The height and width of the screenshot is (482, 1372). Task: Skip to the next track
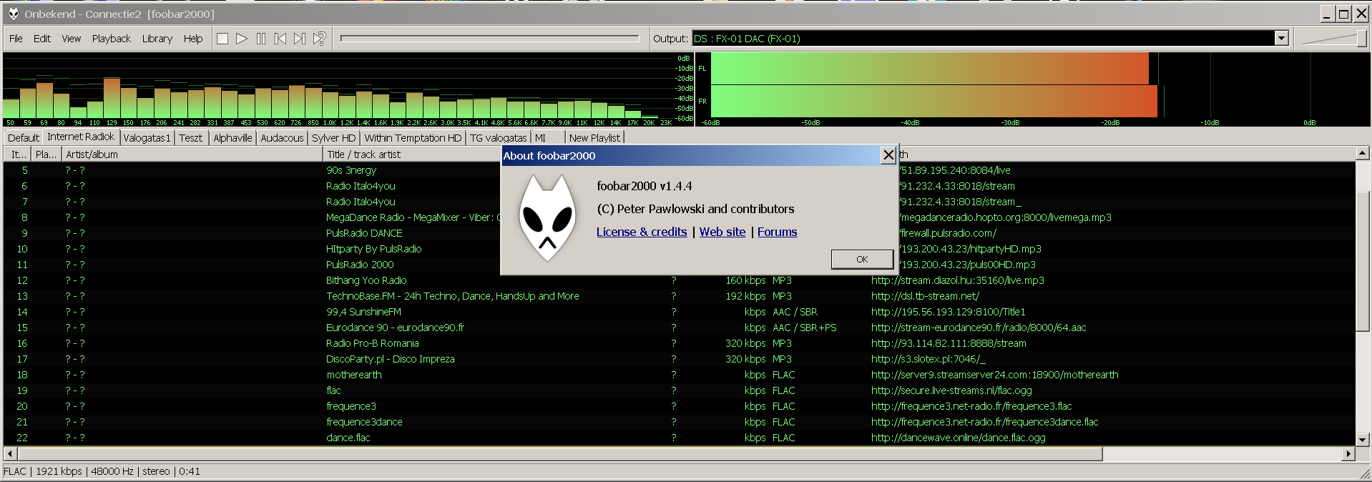300,39
